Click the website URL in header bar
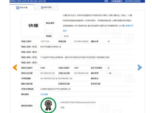Image resolution: width=152 pixels, height=113 pixels. [28, 1]
